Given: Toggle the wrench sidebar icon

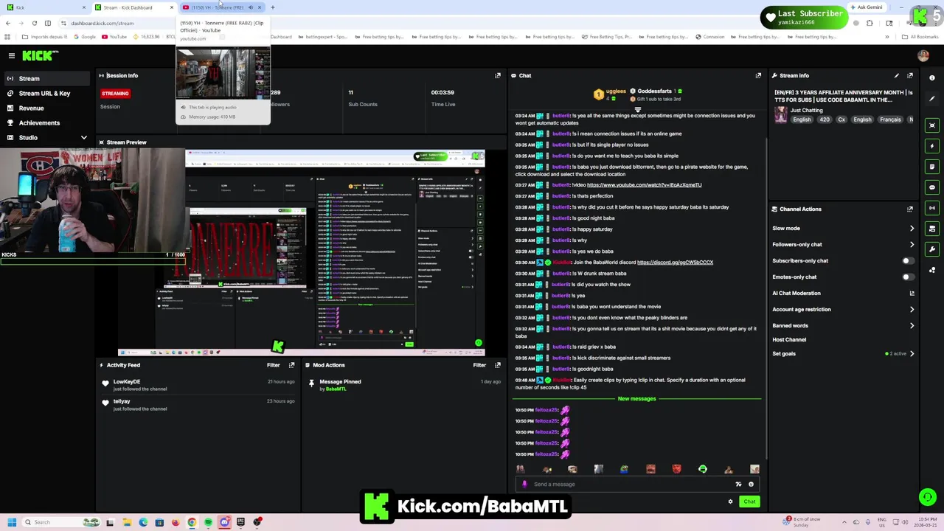Looking at the screenshot, I should click(932, 249).
